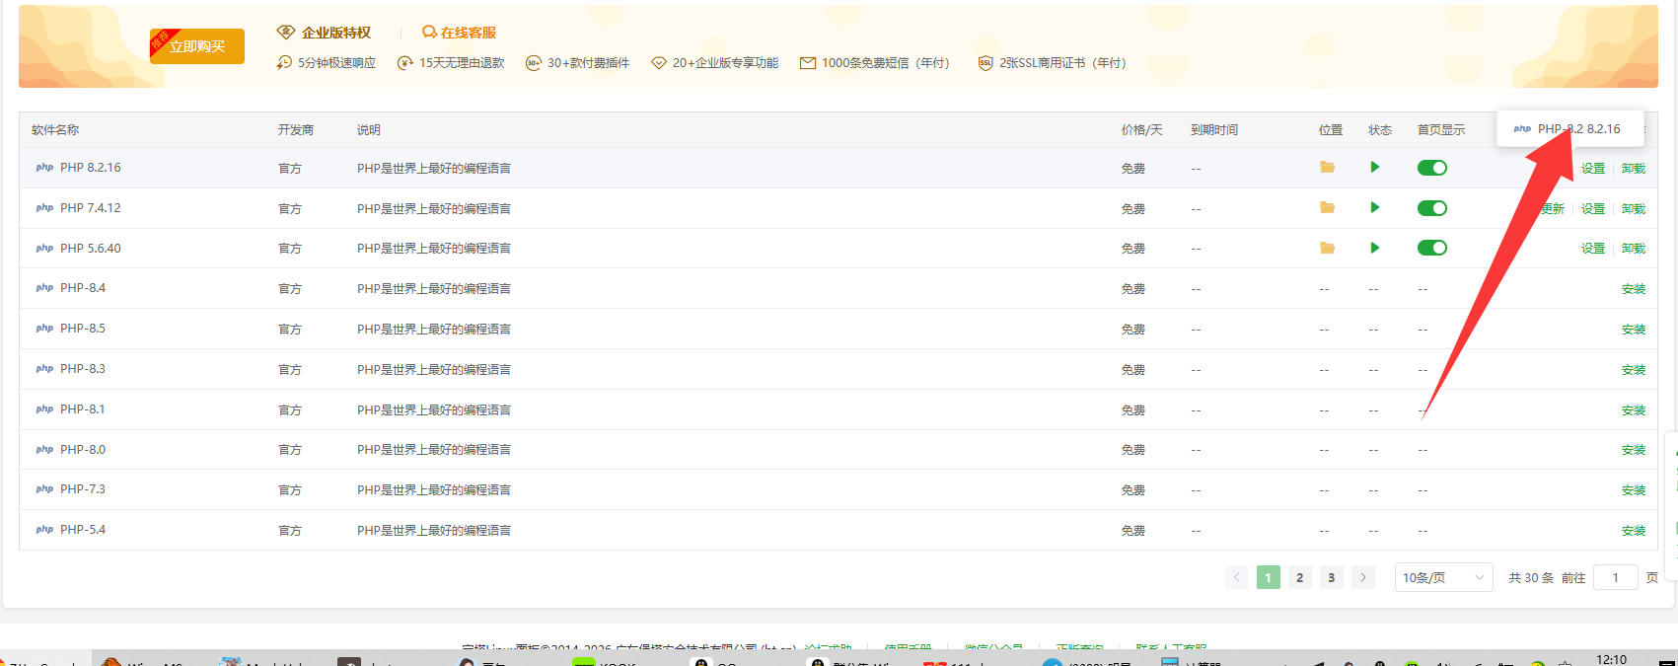Click 安装 for PHP-5.4
The width and height of the screenshot is (1678, 666).
click(1634, 531)
